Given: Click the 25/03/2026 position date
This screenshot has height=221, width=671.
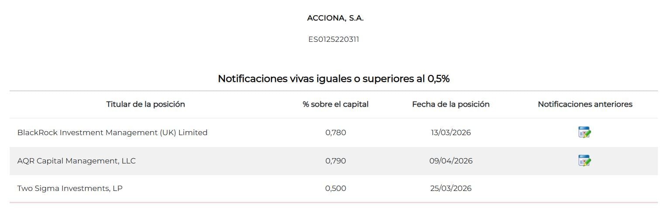Looking at the screenshot, I should click(451, 188).
